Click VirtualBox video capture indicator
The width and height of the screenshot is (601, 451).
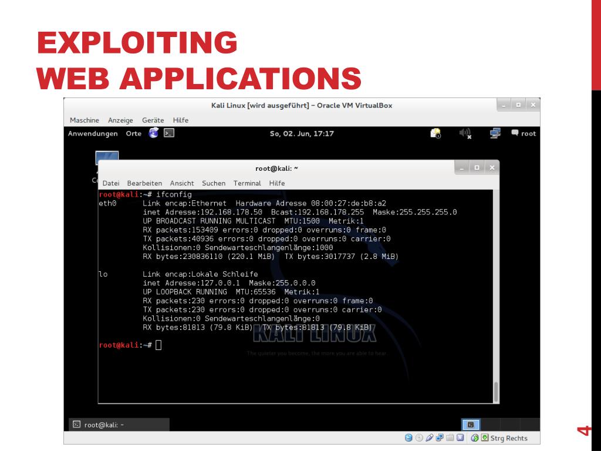(x=460, y=437)
